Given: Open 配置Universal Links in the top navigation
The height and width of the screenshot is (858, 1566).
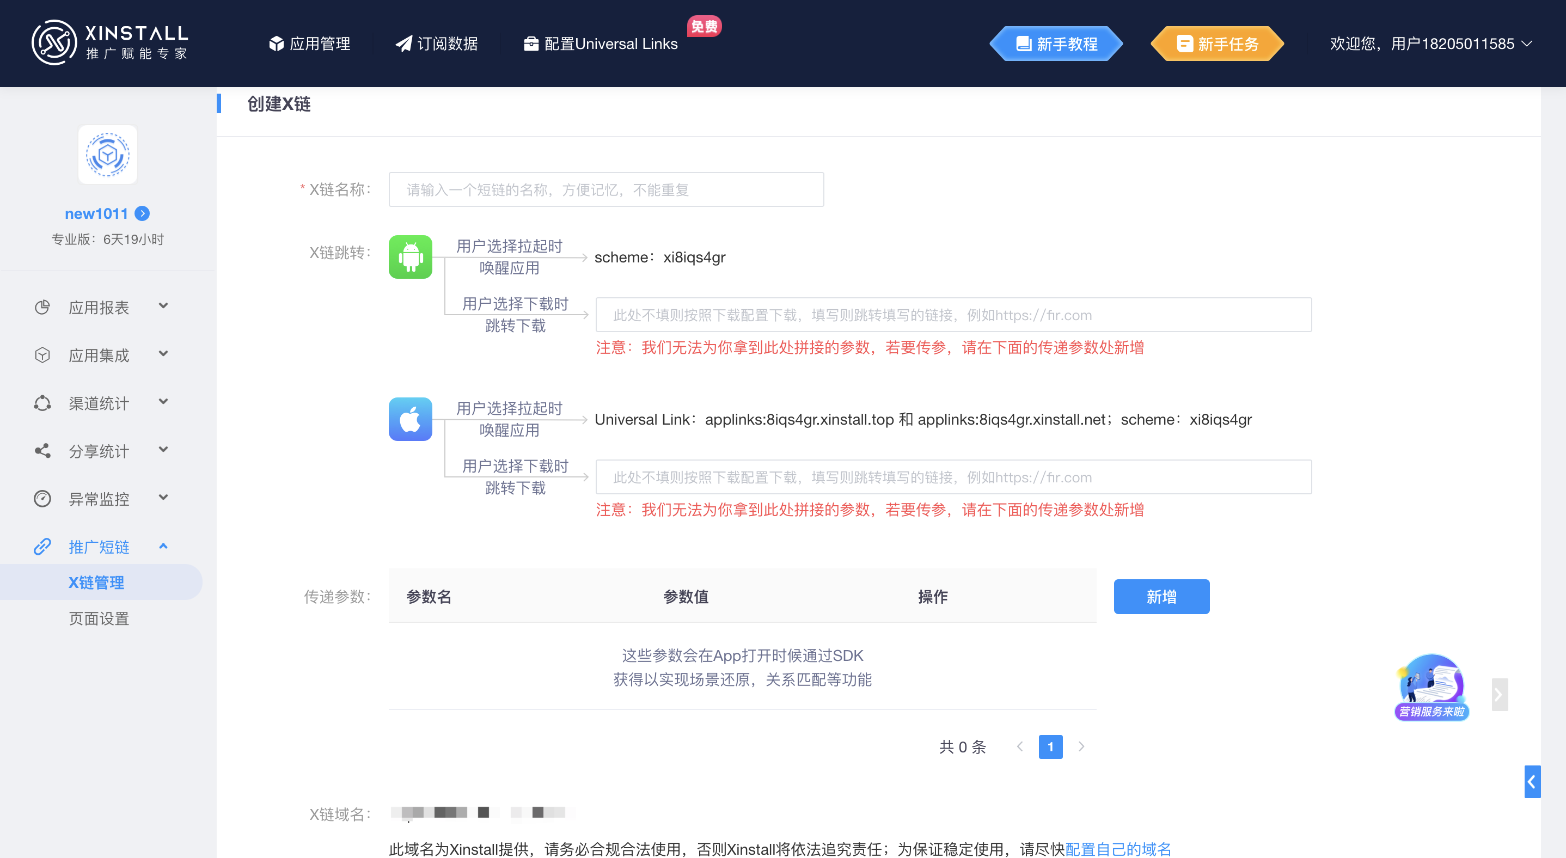Looking at the screenshot, I should pyautogui.click(x=601, y=44).
